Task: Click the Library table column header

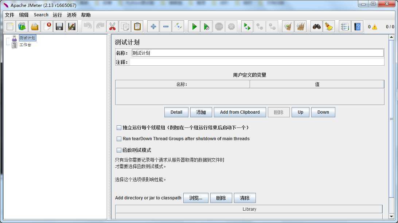Action: pos(249,209)
